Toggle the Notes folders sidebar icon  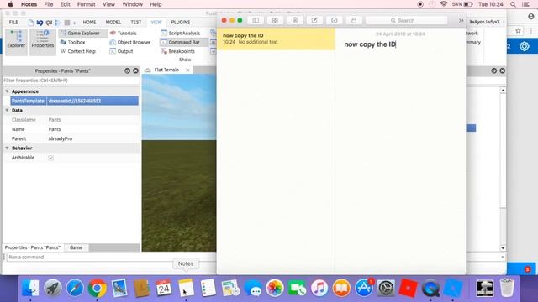click(256, 20)
